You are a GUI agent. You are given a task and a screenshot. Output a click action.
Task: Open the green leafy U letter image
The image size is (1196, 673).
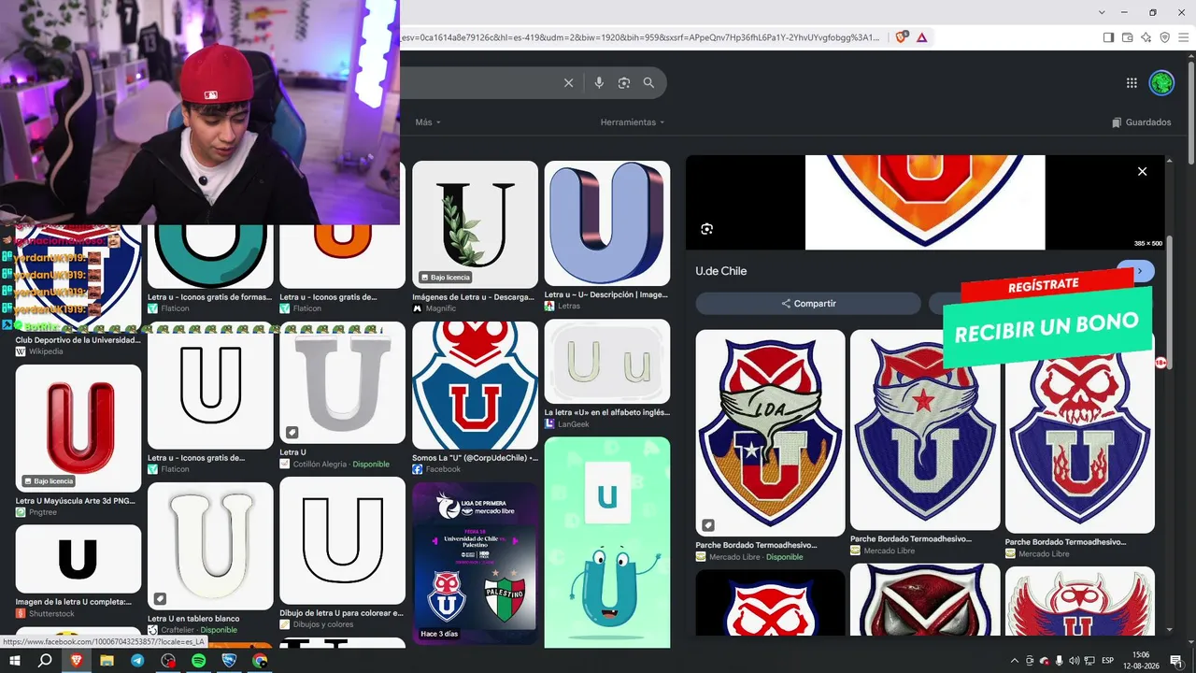click(476, 223)
